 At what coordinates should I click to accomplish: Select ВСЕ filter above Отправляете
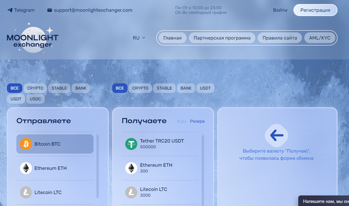tap(14, 88)
